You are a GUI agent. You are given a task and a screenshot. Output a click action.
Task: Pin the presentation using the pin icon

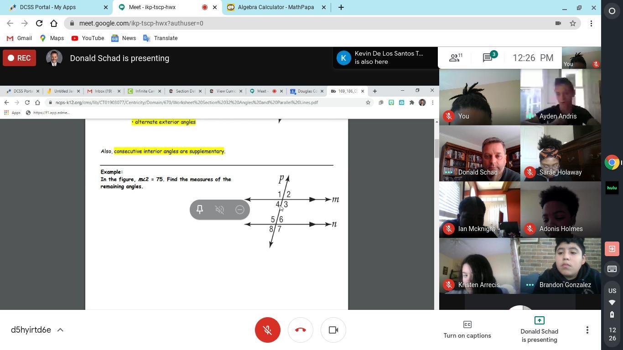coord(200,210)
